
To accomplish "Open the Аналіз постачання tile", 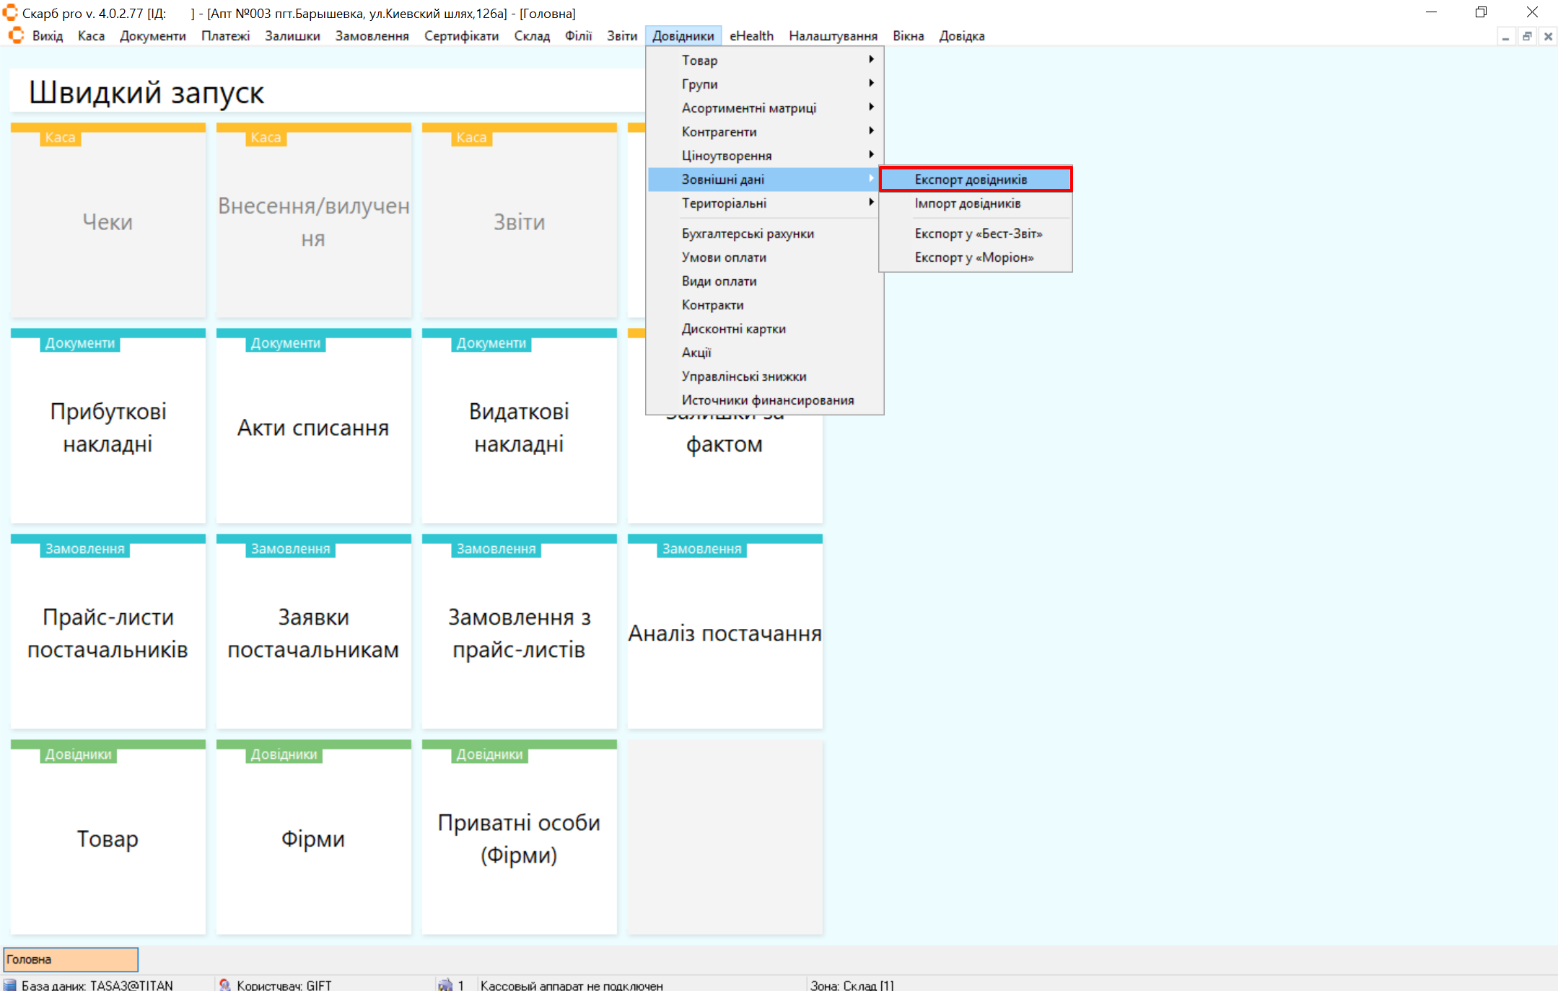I will [x=725, y=633].
